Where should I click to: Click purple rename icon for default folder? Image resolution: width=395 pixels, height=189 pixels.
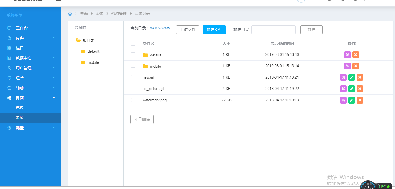pos(347,55)
